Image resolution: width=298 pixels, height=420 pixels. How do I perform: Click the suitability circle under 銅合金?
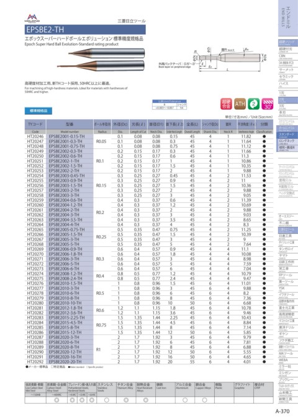tap(204, 400)
